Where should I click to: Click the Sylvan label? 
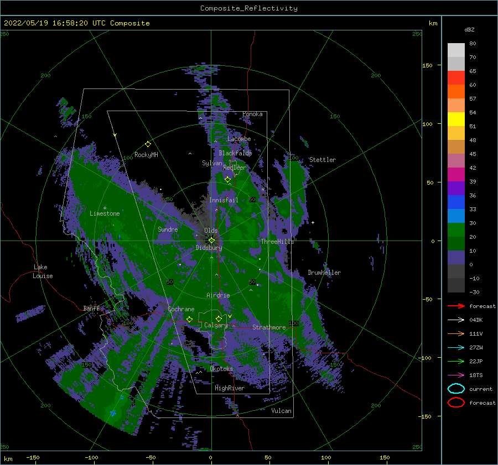coord(212,163)
